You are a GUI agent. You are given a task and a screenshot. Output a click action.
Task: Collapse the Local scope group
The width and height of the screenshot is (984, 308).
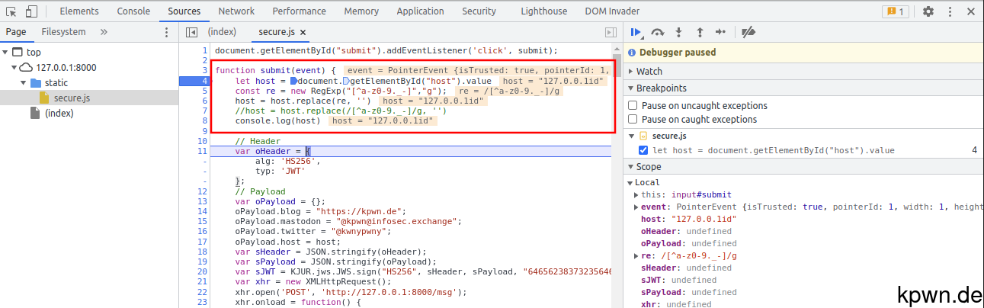[x=630, y=182]
